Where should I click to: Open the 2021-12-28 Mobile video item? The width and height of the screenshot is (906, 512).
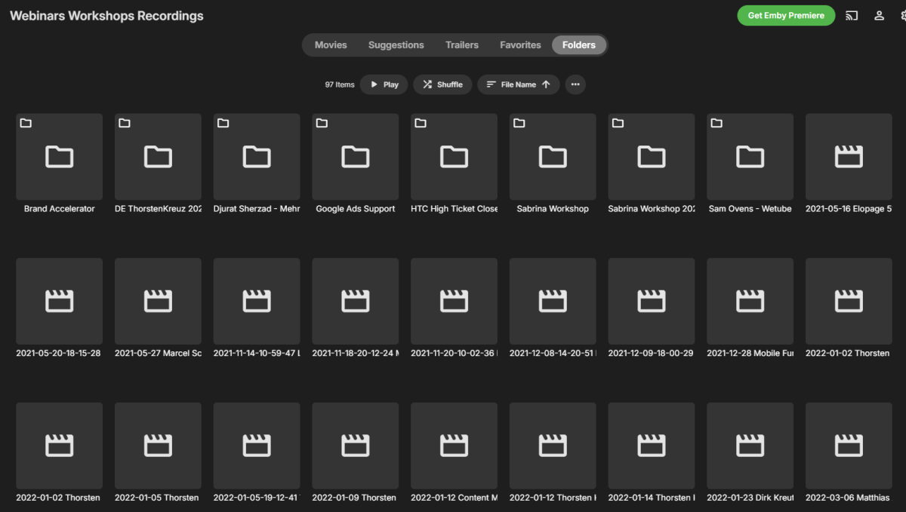(x=750, y=301)
